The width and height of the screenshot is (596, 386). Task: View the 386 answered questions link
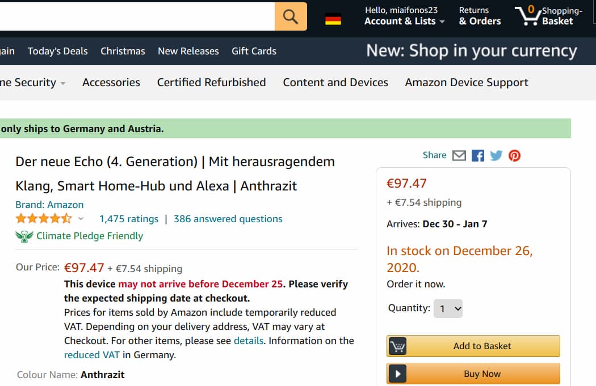(228, 219)
